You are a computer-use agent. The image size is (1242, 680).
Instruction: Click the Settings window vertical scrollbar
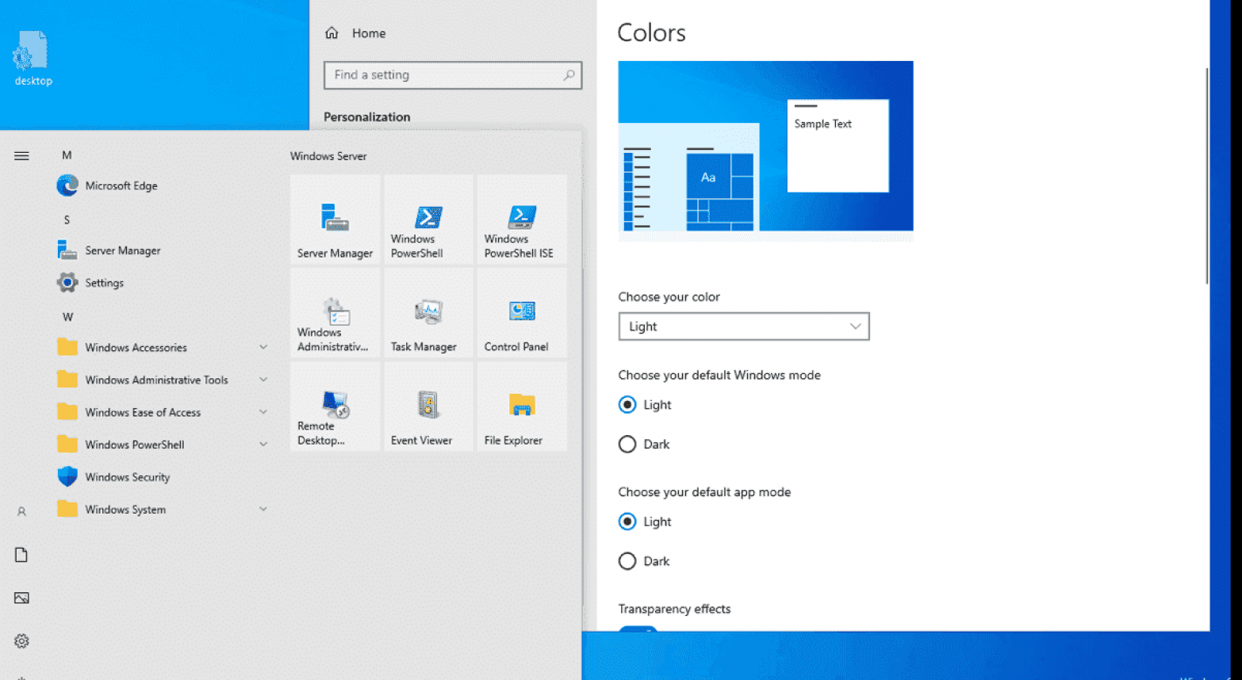(1207, 176)
